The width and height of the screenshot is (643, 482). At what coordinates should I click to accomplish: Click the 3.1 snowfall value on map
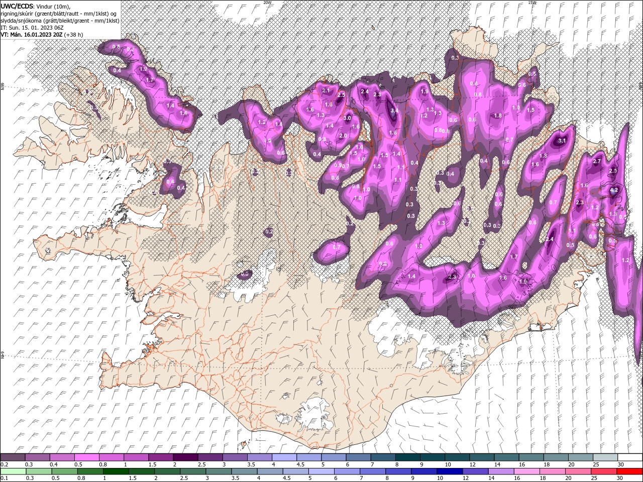562,141
